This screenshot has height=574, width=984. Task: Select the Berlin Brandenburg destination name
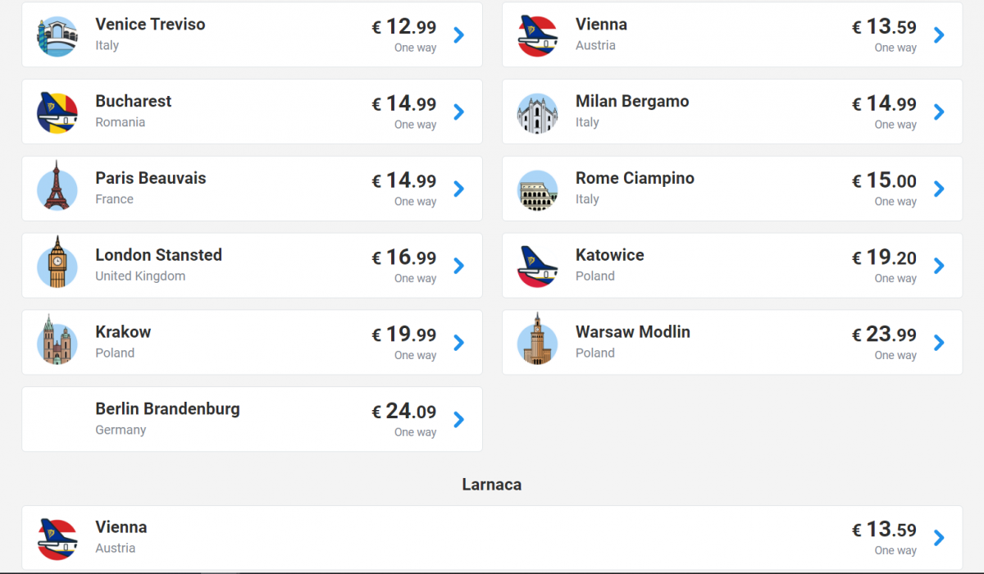[x=167, y=408]
